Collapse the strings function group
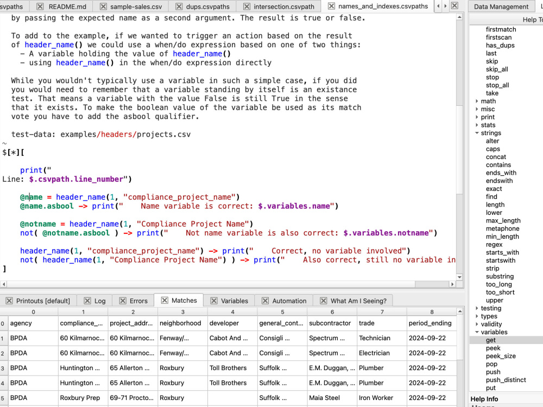Screen dimensions: 543x407 (x=477, y=133)
